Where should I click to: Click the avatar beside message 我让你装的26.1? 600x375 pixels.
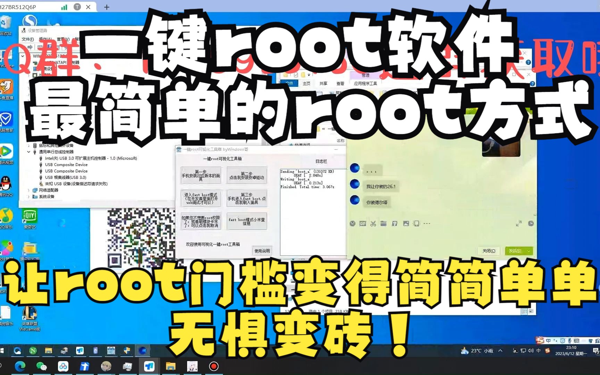[355, 184]
